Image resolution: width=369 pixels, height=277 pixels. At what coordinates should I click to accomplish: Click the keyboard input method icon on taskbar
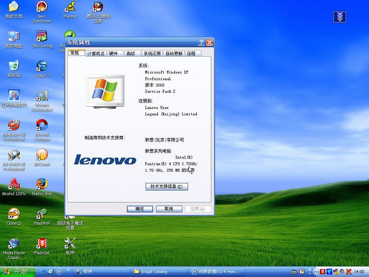[x=294, y=272]
